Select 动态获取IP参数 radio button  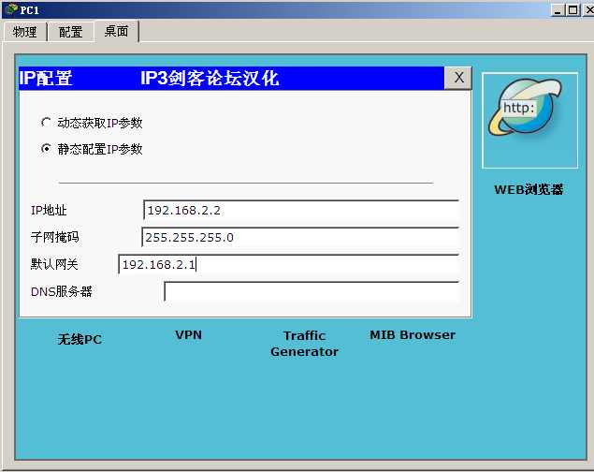[x=46, y=123]
